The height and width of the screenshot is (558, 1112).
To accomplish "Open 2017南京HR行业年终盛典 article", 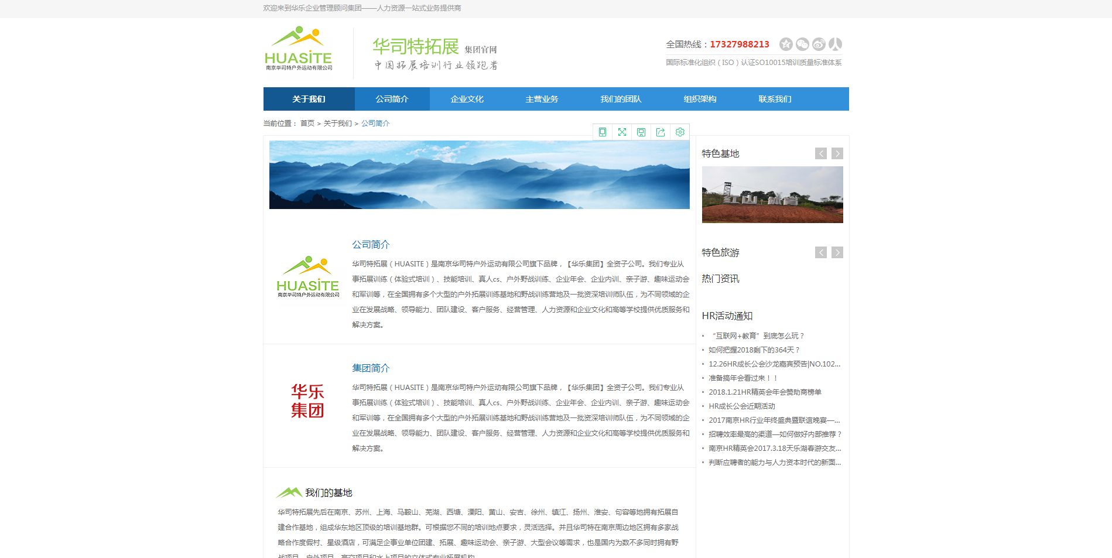I will [775, 420].
